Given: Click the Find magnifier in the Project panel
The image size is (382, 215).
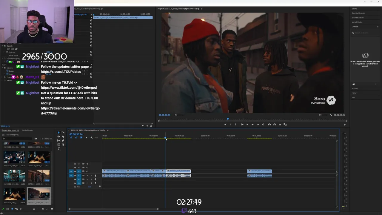Looking at the screenshot, I should tap(47, 209).
